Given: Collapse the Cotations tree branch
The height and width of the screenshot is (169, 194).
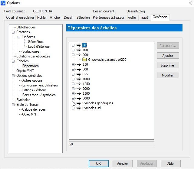Looking at the screenshot, I should [x=13, y=32].
